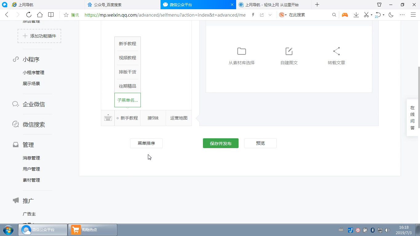Choose 转载文章 share option
Image resolution: width=420 pixels, height=236 pixels.
click(336, 56)
